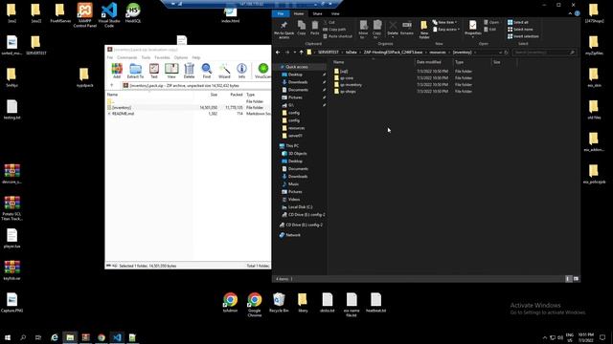
Task: Click Invert selection in Explorer ribbon
Action: [x=523, y=36]
